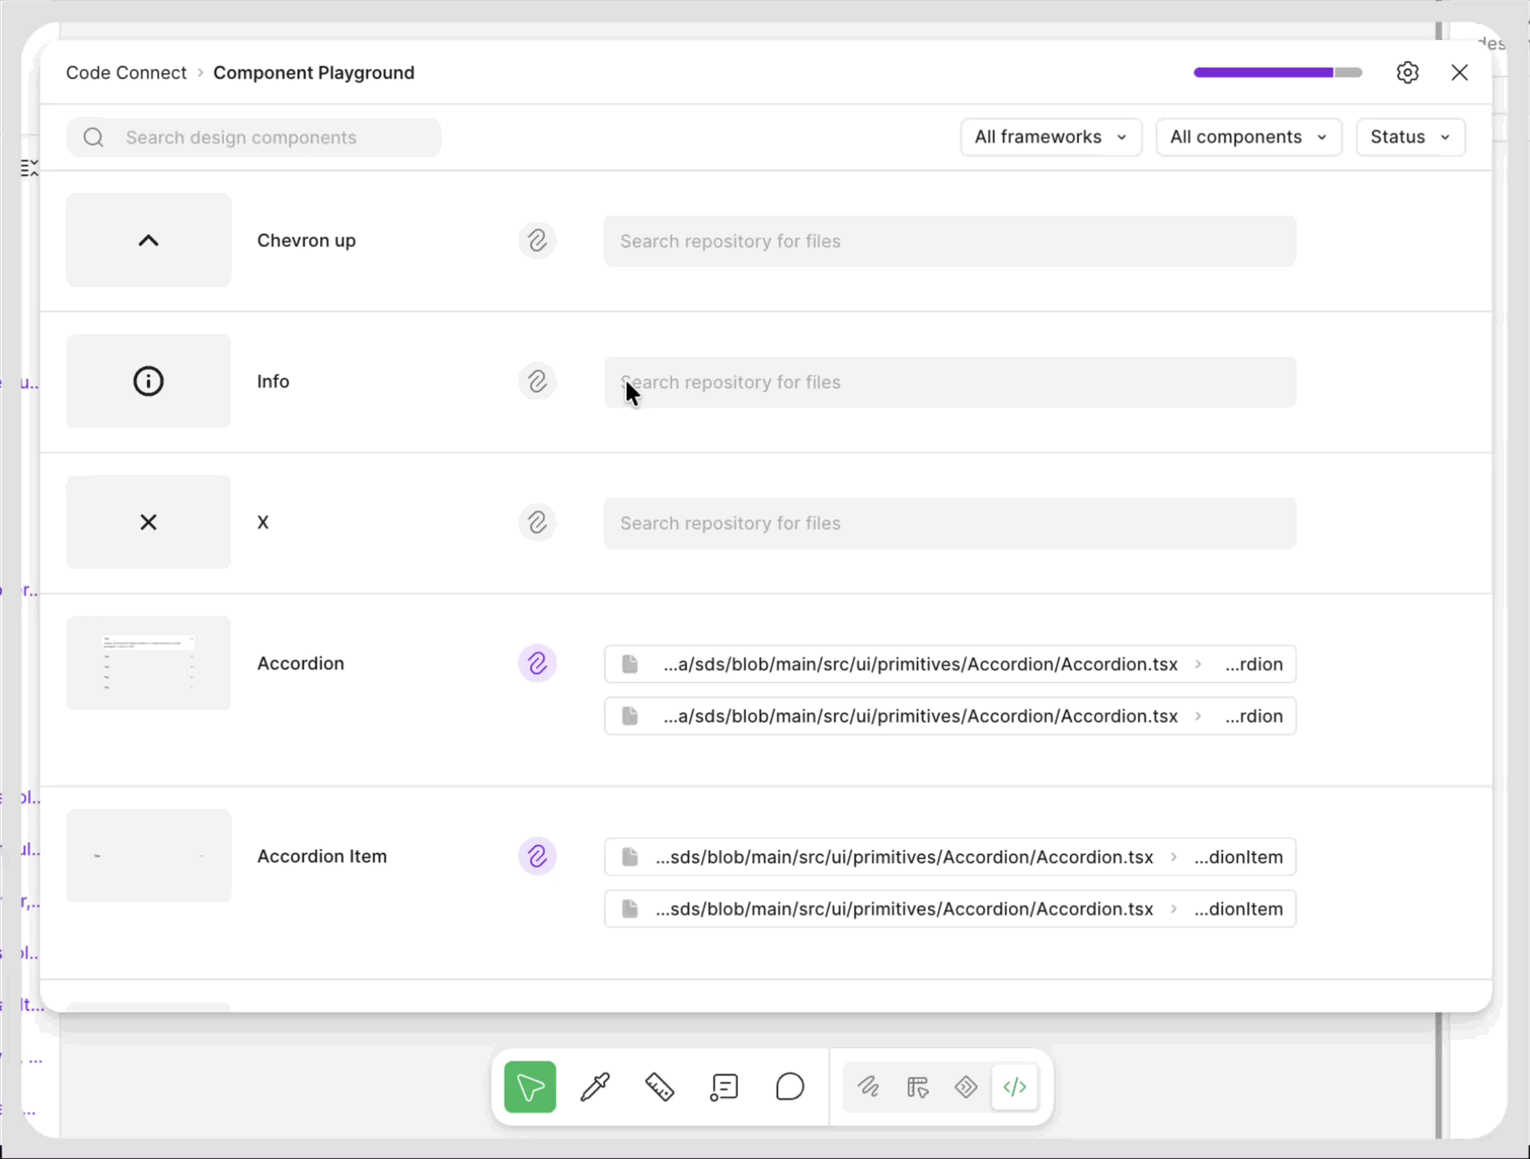
Task: Click the search magnifier icon
Action: [x=94, y=137]
